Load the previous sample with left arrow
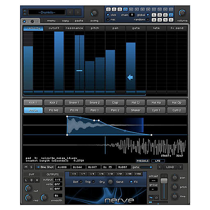Screen dimensions: 210x210 pos(160,167)
